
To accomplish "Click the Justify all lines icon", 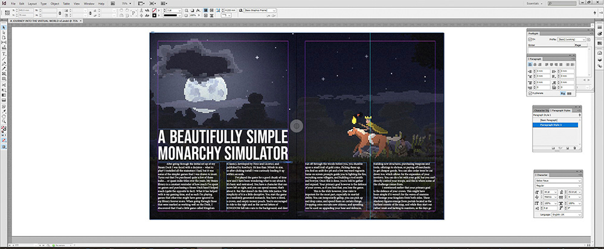I will 561,65.
